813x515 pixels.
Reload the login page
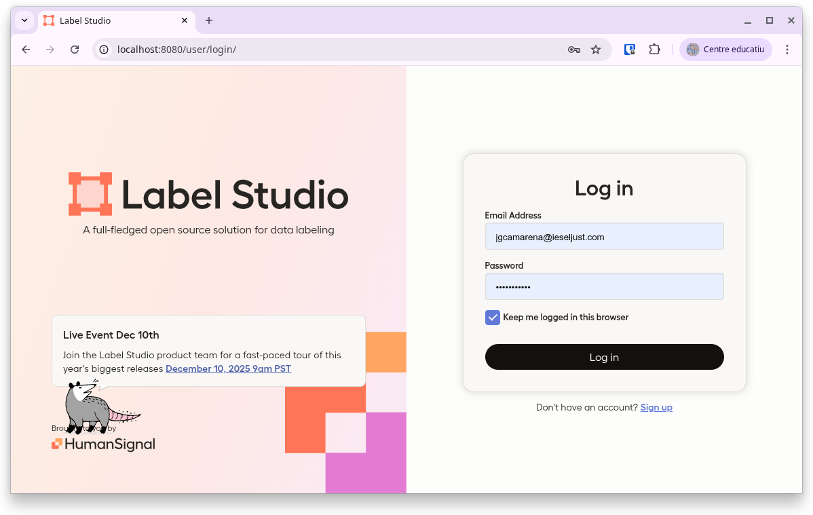(x=75, y=50)
